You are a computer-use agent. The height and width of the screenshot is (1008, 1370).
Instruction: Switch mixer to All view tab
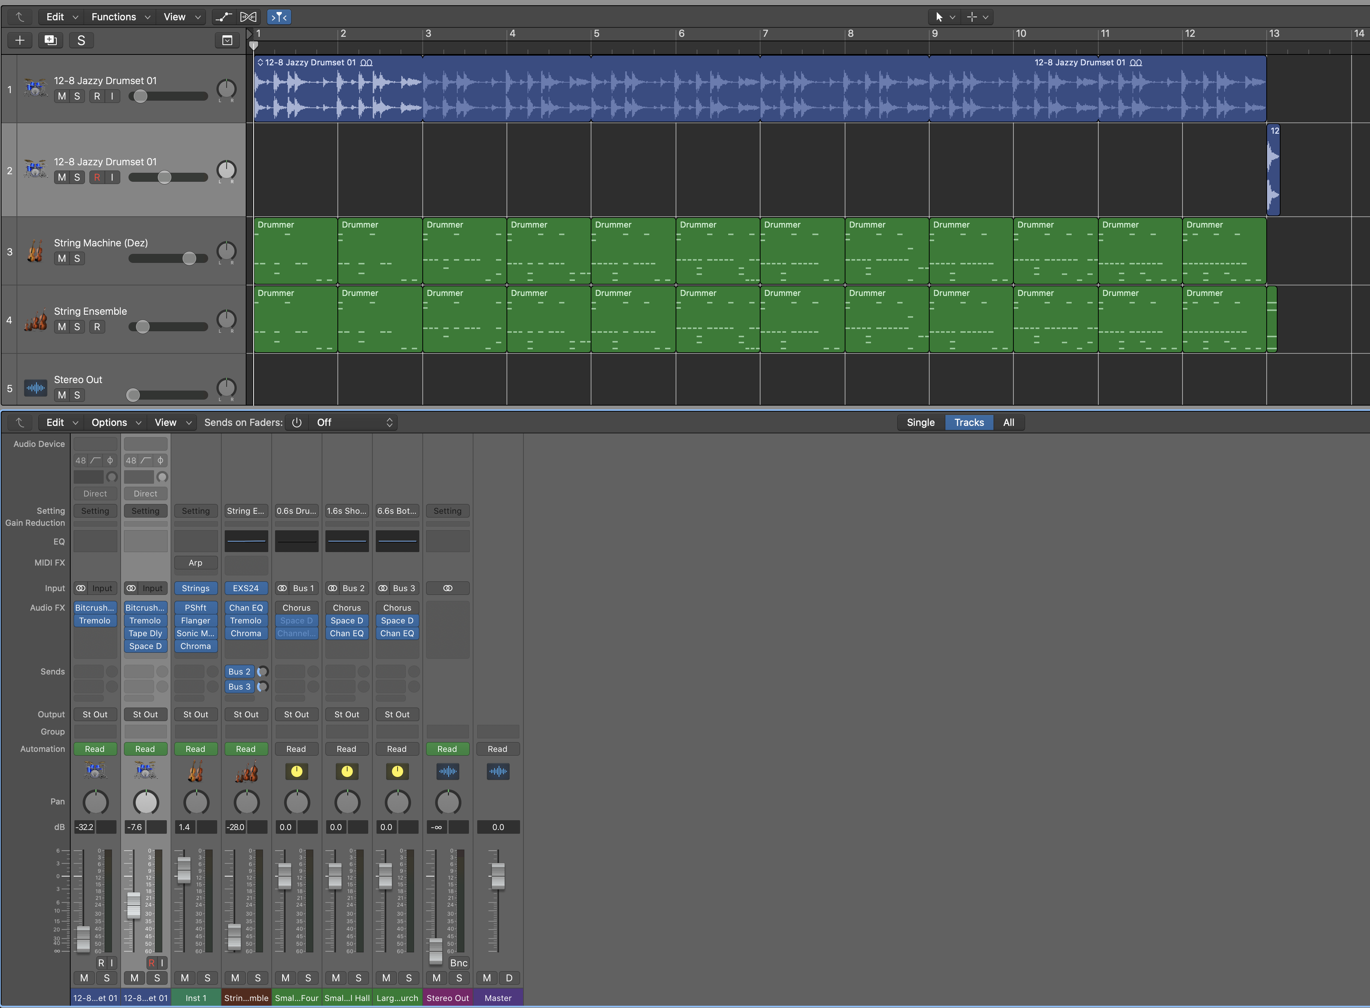(x=1009, y=422)
